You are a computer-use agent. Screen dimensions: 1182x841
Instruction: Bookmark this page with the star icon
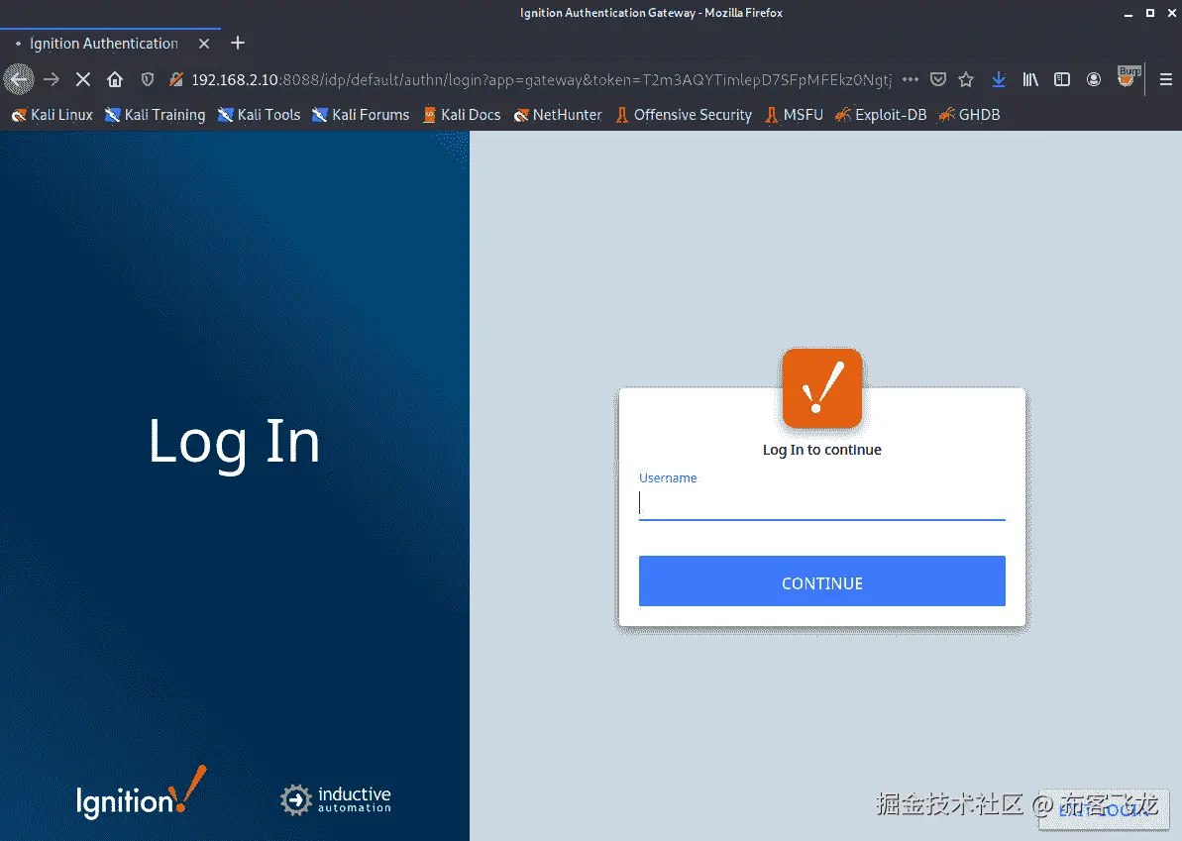966,79
